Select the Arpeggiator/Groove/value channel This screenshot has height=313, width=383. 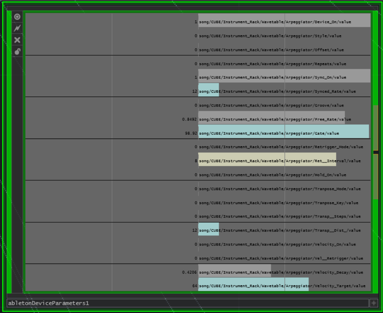click(x=271, y=105)
